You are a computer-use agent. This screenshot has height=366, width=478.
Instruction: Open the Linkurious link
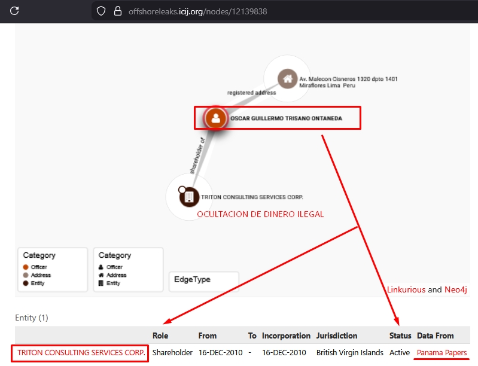(x=406, y=289)
